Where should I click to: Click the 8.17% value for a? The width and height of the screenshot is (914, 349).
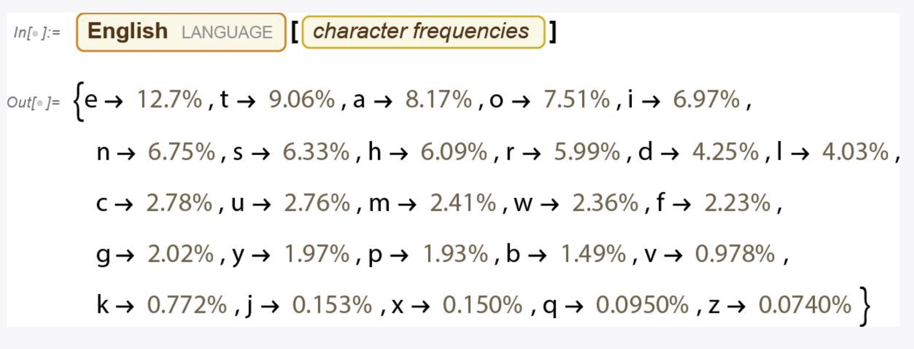coord(438,99)
